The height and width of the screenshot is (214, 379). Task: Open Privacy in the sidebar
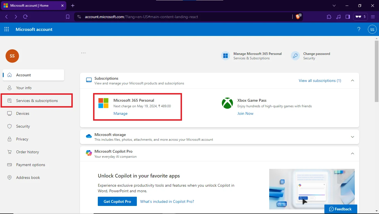33,139
